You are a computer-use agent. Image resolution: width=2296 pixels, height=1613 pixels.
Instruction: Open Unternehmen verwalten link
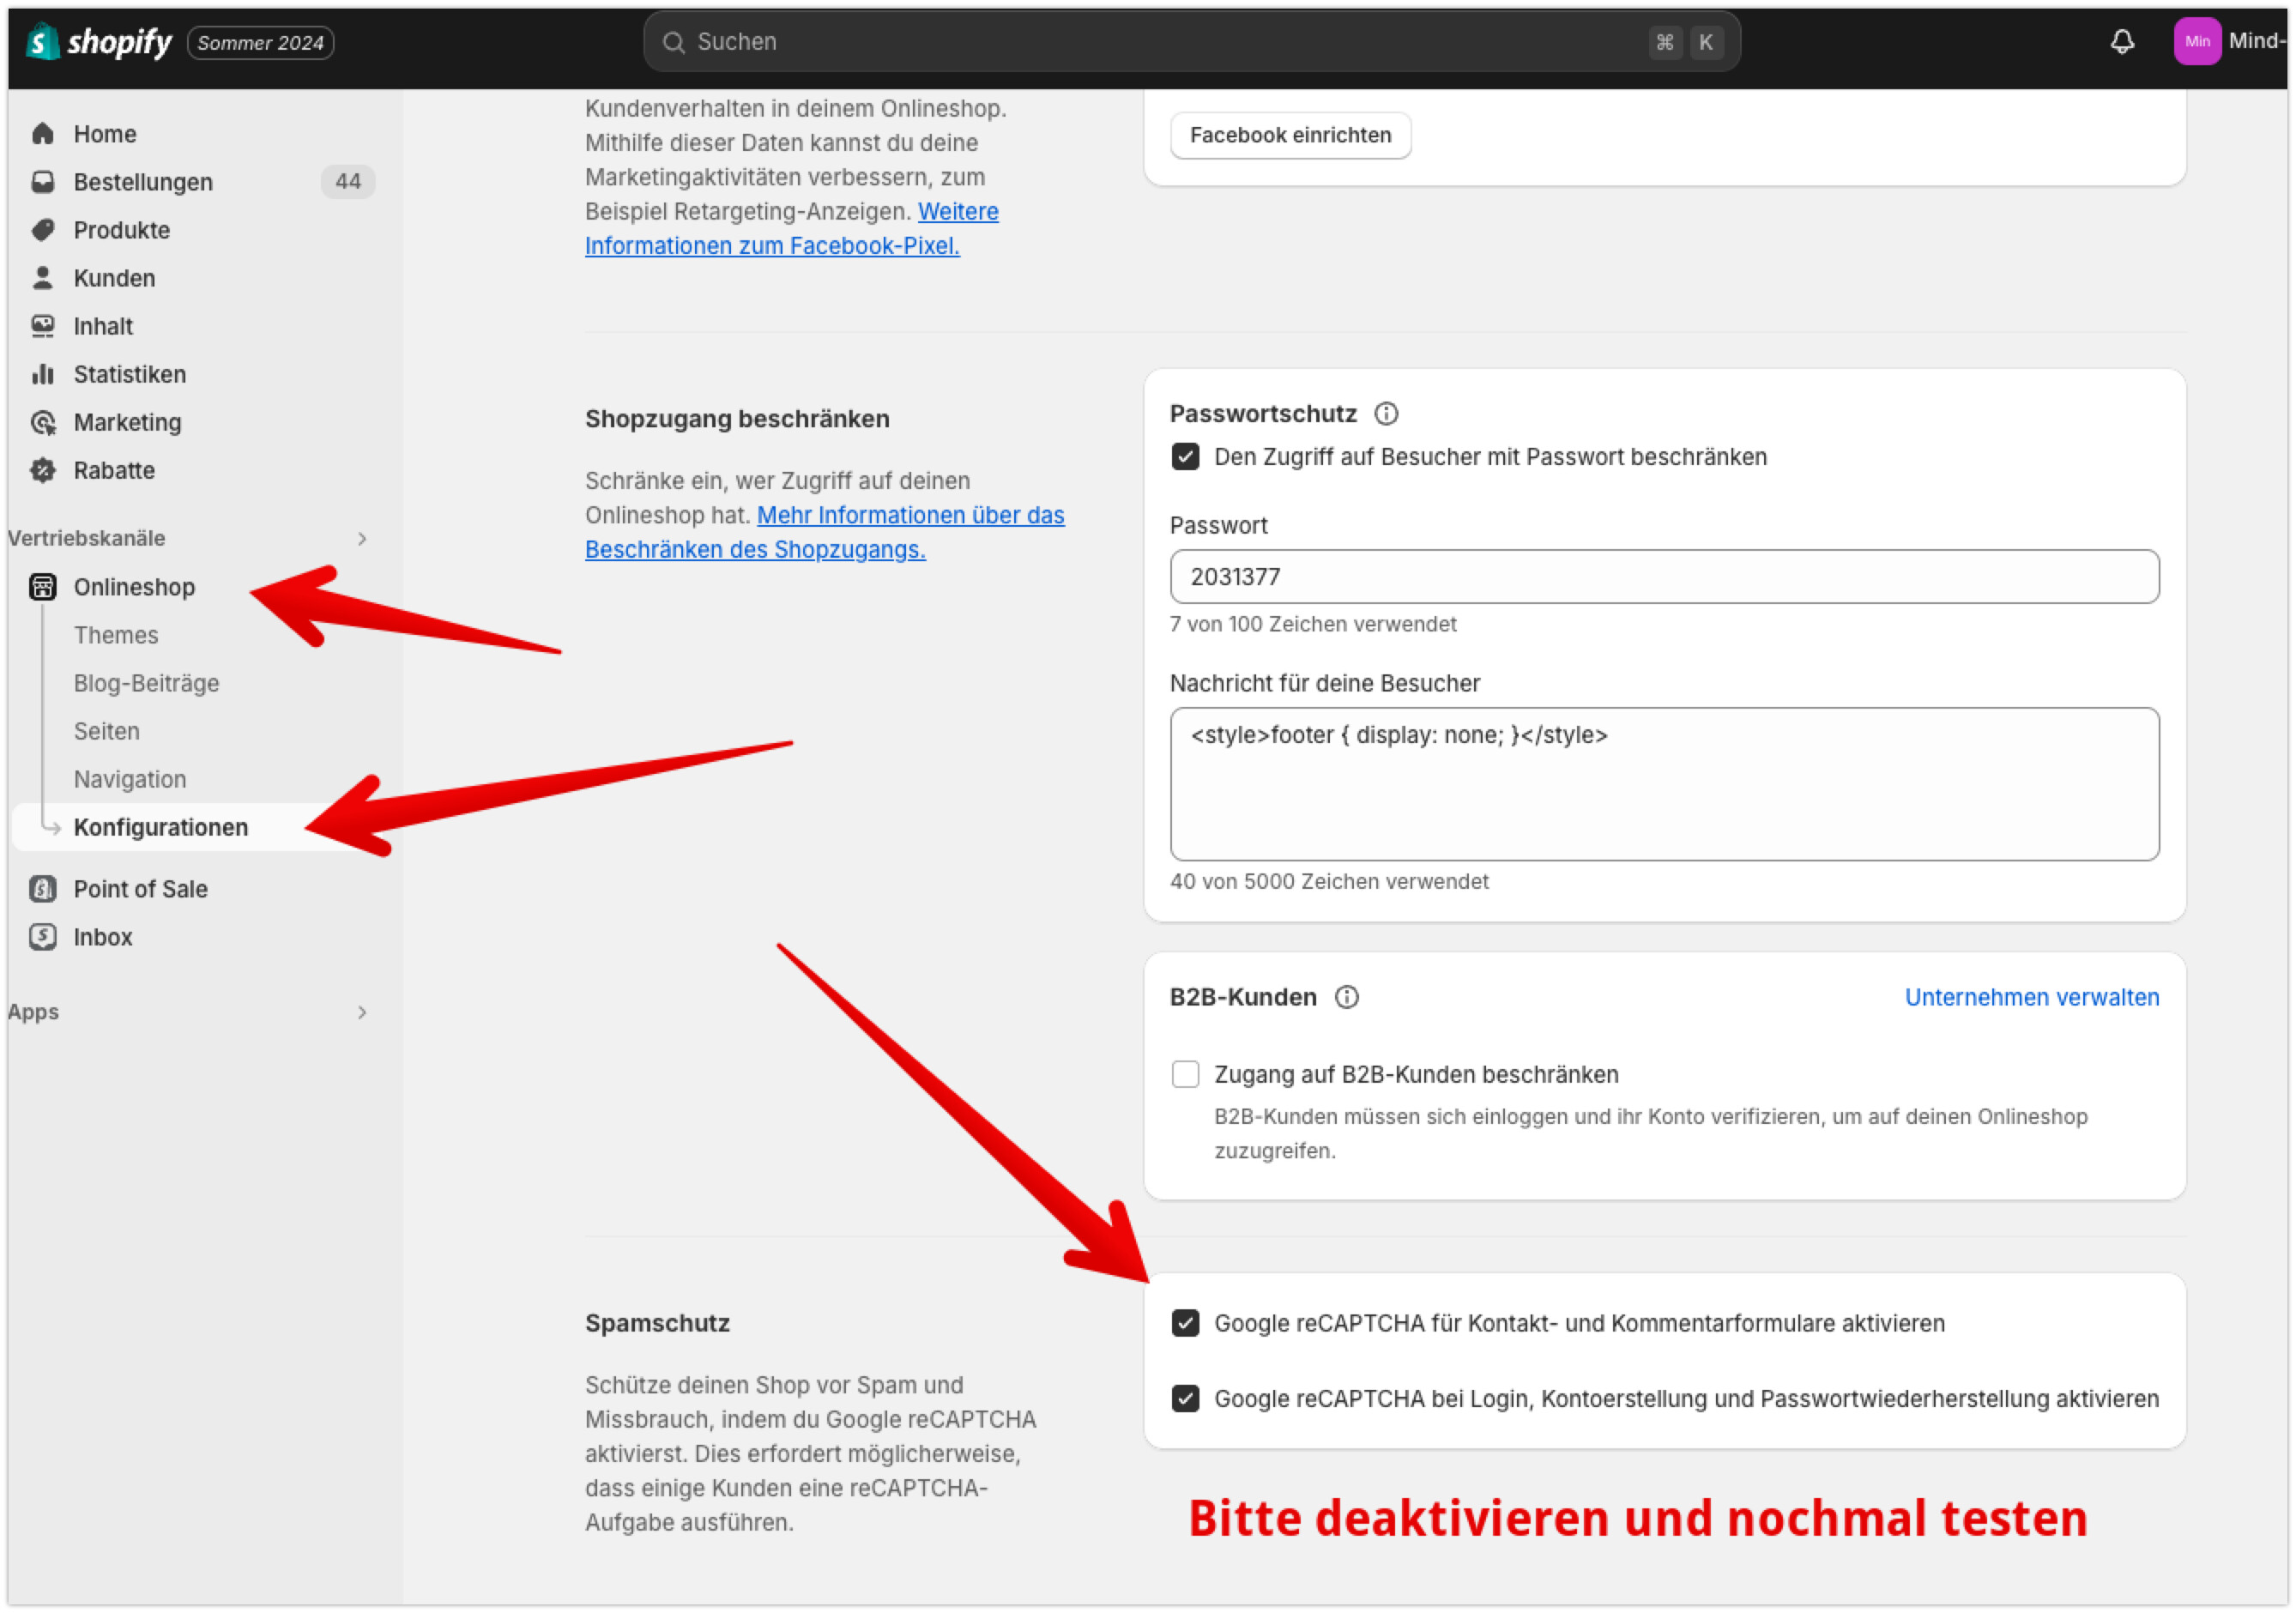point(2031,997)
